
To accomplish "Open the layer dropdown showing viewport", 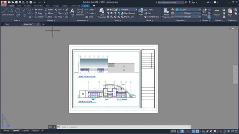I will pos(128,10).
